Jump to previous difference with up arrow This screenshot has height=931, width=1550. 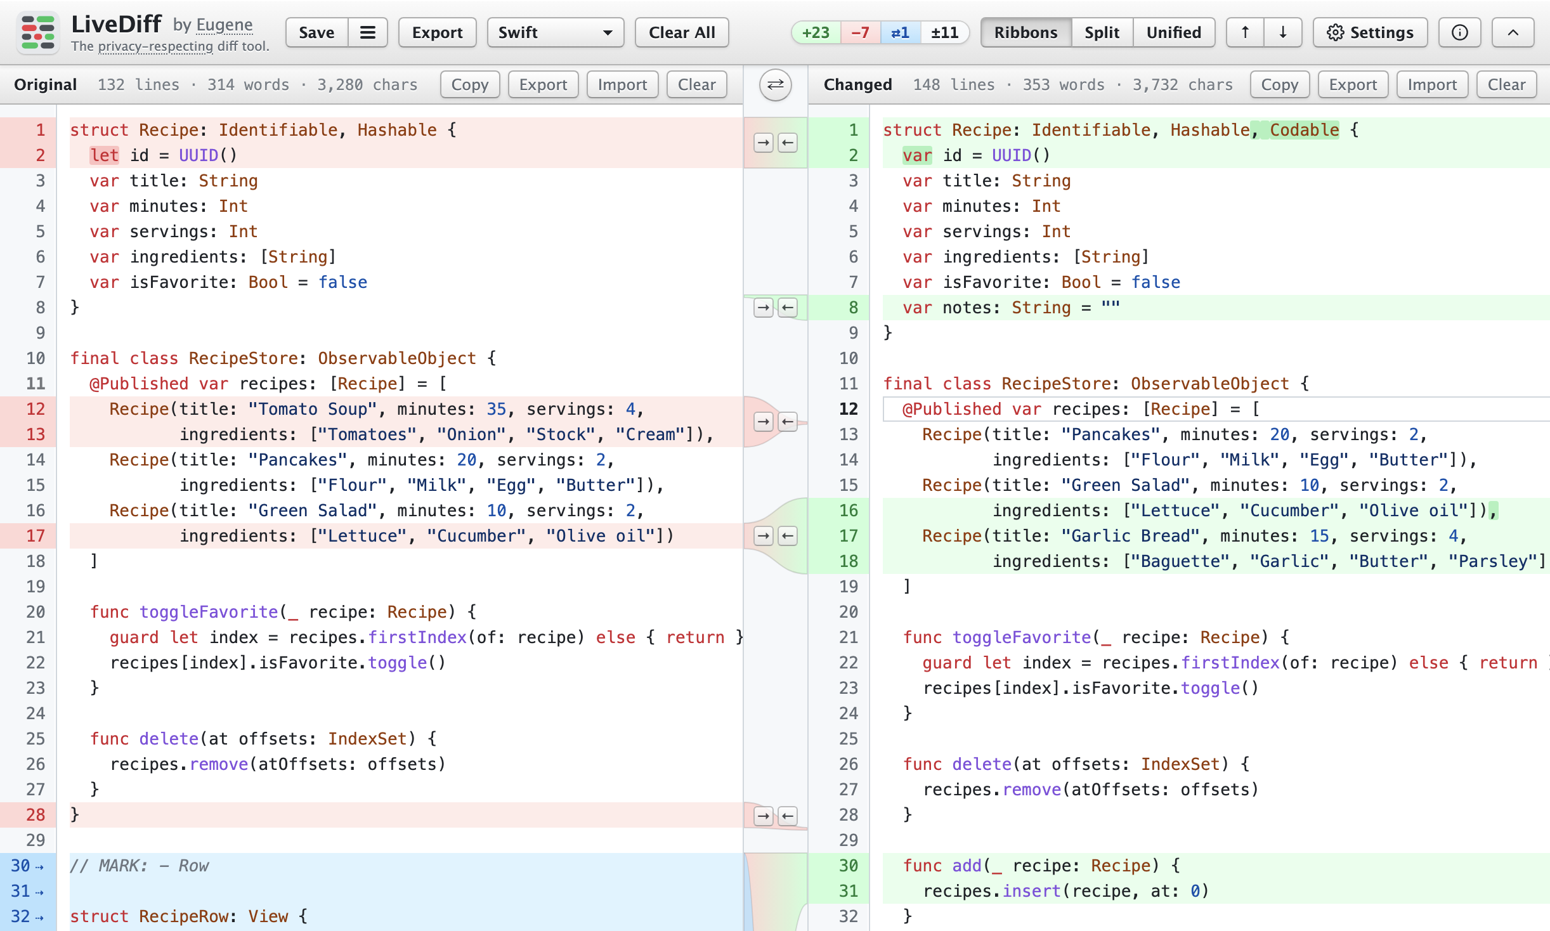click(1245, 32)
